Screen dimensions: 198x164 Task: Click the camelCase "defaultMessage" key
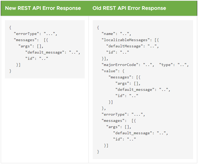point(125,46)
